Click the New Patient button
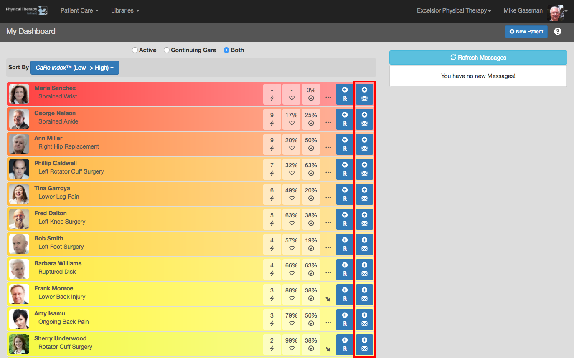The width and height of the screenshot is (574, 358). coord(526,32)
